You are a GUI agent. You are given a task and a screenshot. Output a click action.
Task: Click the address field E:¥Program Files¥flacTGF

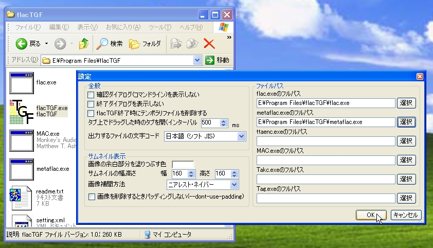pyautogui.click(x=121, y=60)
